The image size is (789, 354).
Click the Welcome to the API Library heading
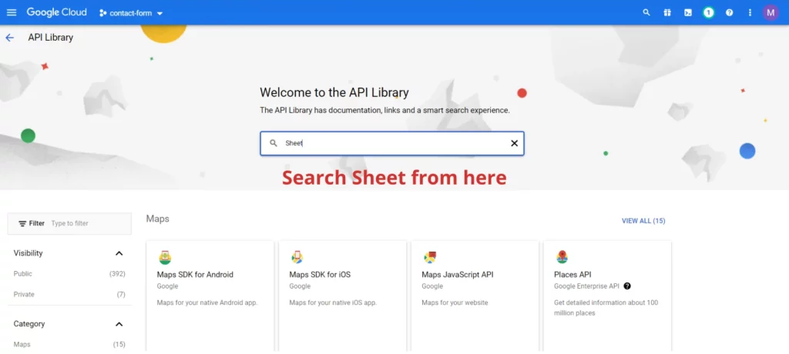(x=334, y=92)
